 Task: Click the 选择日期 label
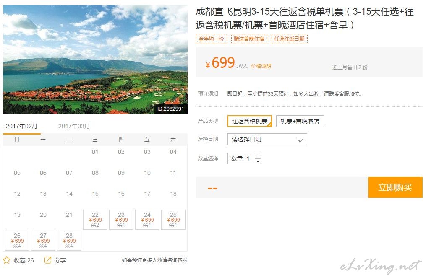[x=208, y=139]
